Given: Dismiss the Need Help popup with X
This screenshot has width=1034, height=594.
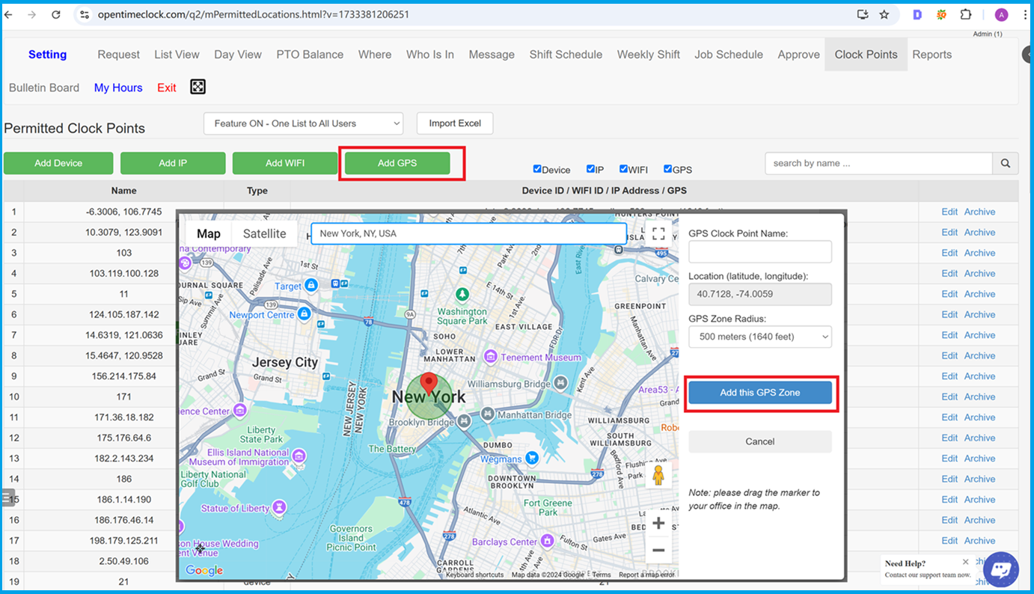Looking at the screenshot, I should 965,562.
